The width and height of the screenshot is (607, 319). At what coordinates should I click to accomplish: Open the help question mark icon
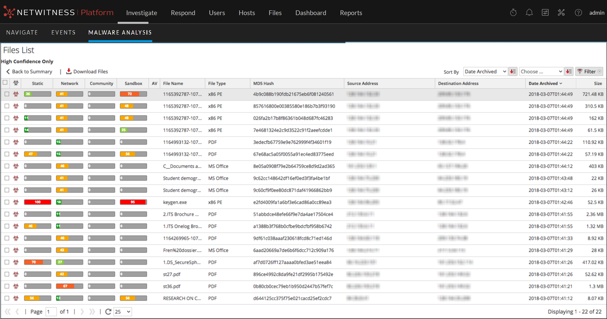579,12
